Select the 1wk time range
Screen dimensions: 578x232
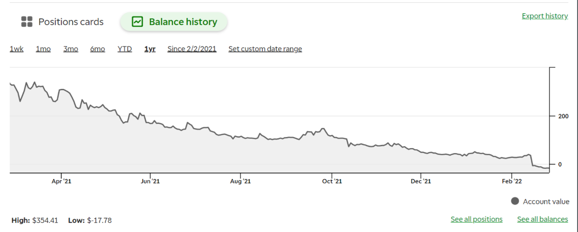coord(17,49)
